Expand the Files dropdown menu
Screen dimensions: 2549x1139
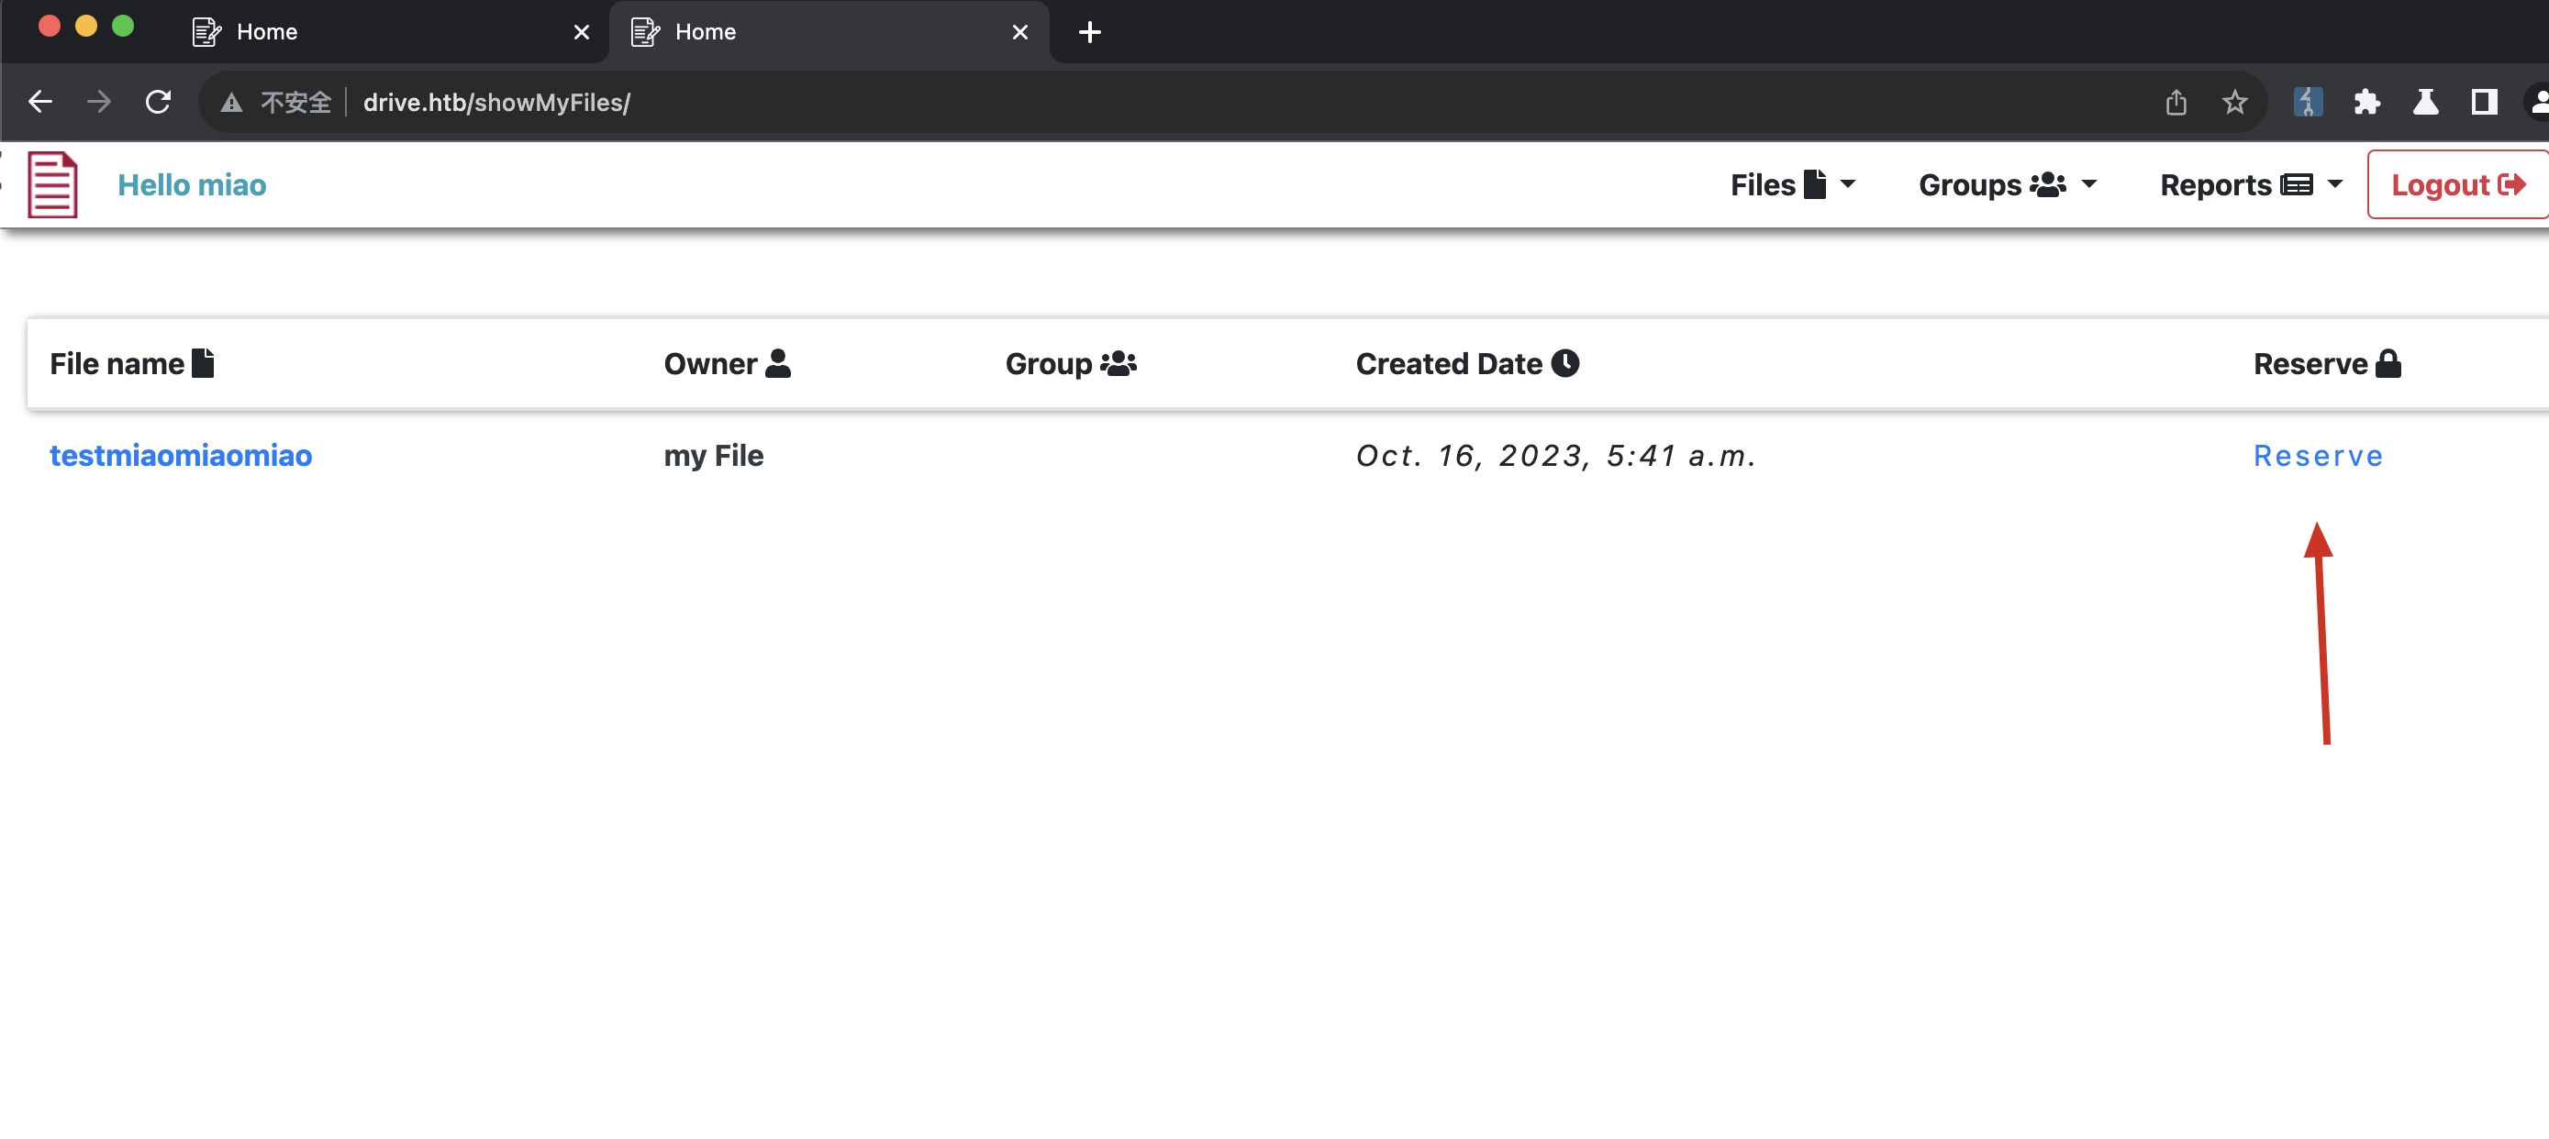[1792, 185]
